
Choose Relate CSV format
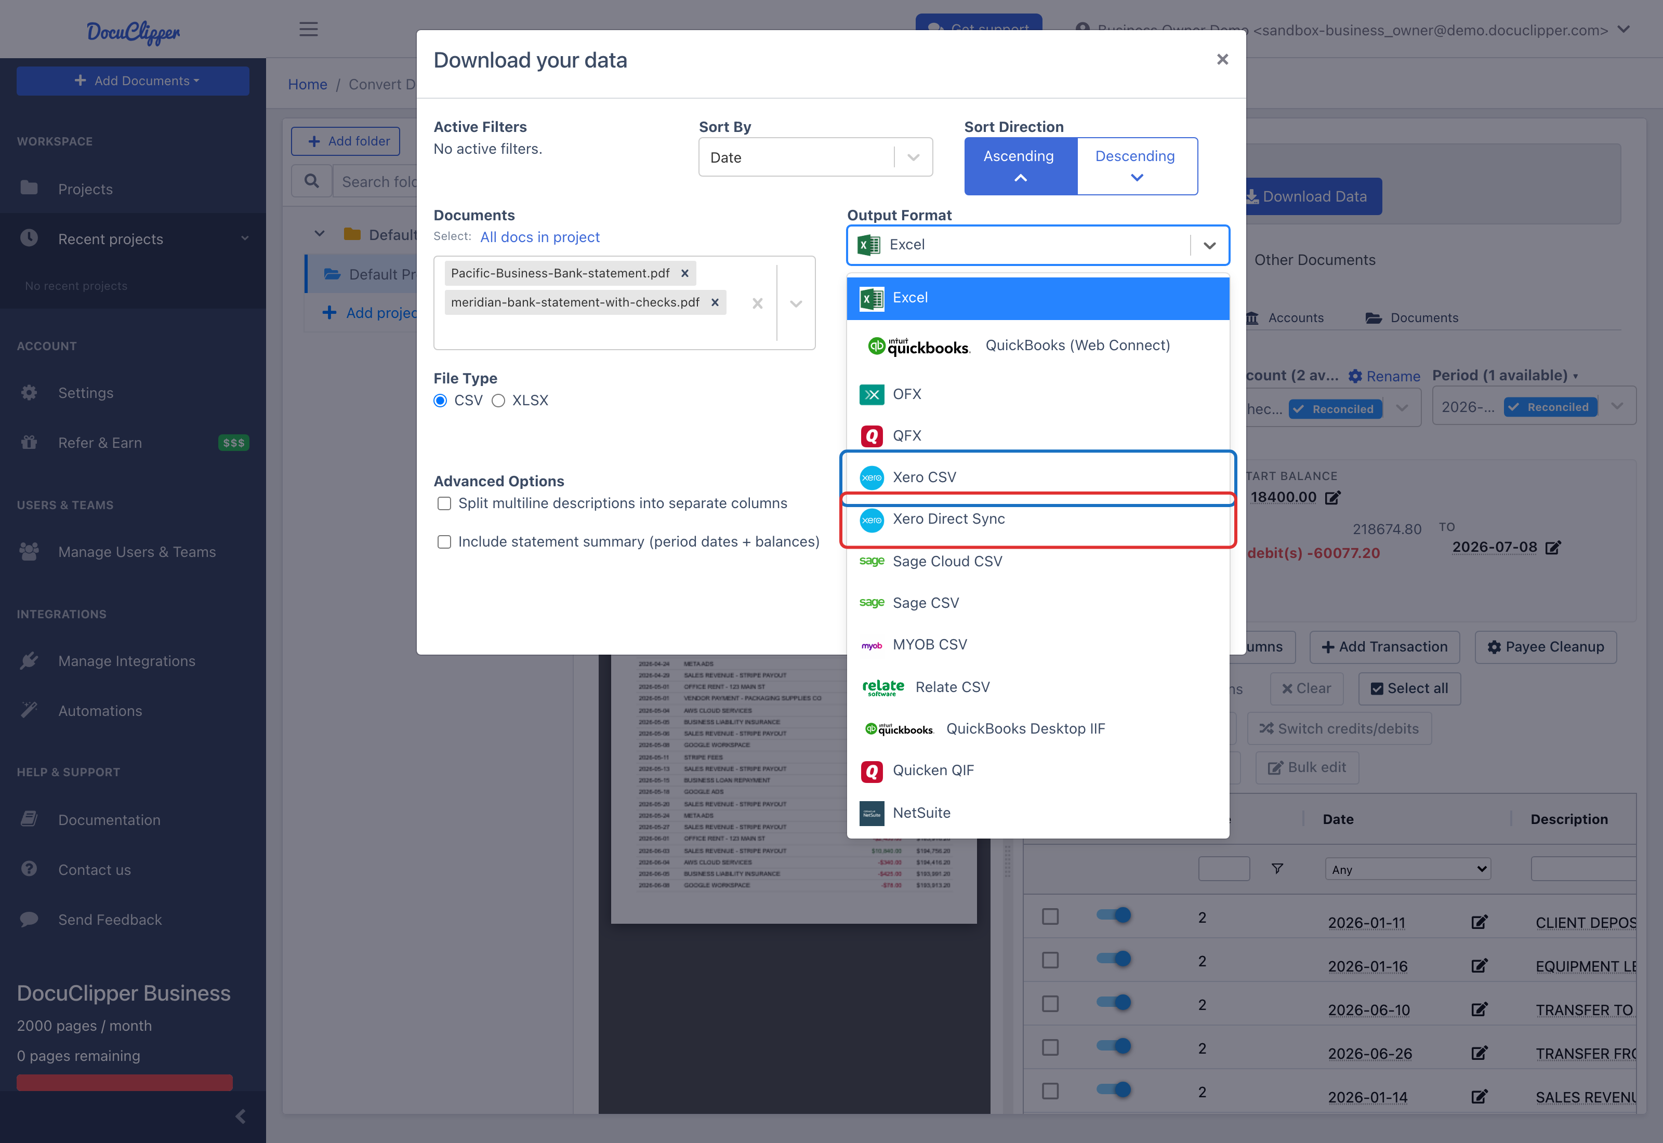(x=1037, y=687)
